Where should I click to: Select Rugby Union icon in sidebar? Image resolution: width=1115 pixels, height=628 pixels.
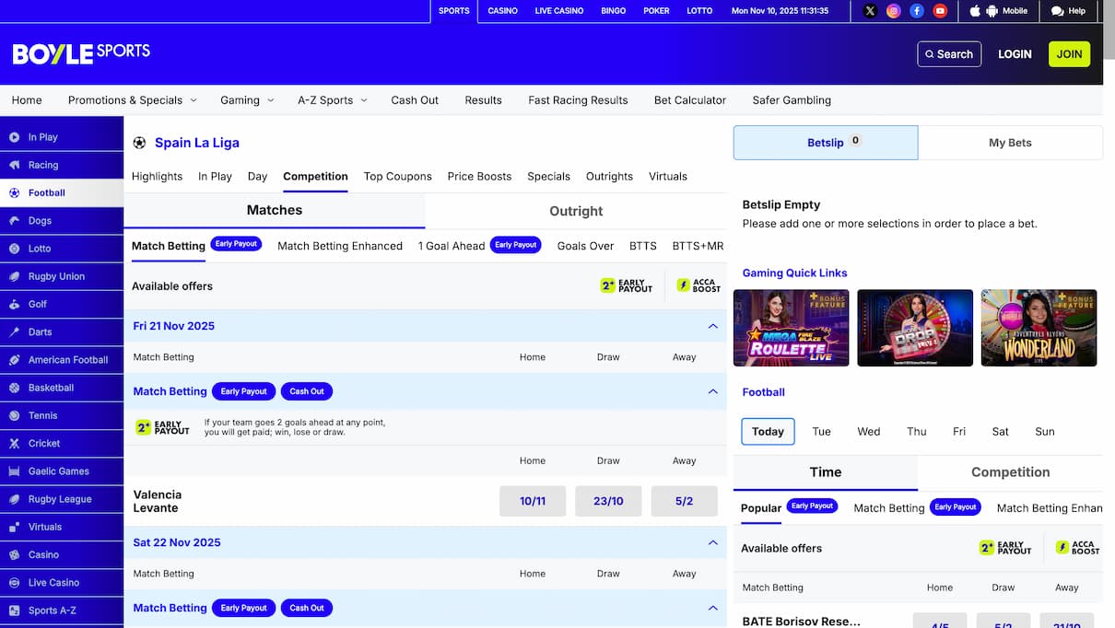[14, 276]
